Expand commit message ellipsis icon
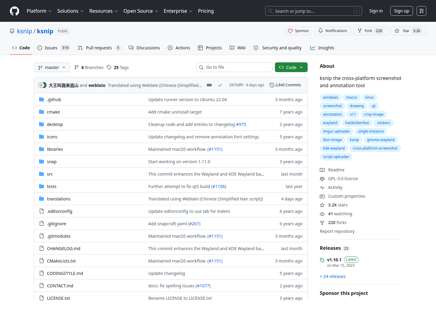 coord(209,85)
